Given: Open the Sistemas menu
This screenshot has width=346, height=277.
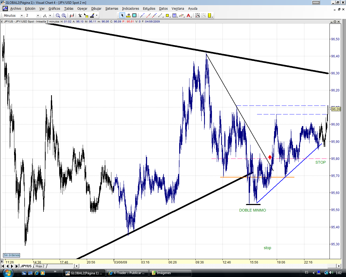Looking at the screenshot, I should tap(112, 9).
